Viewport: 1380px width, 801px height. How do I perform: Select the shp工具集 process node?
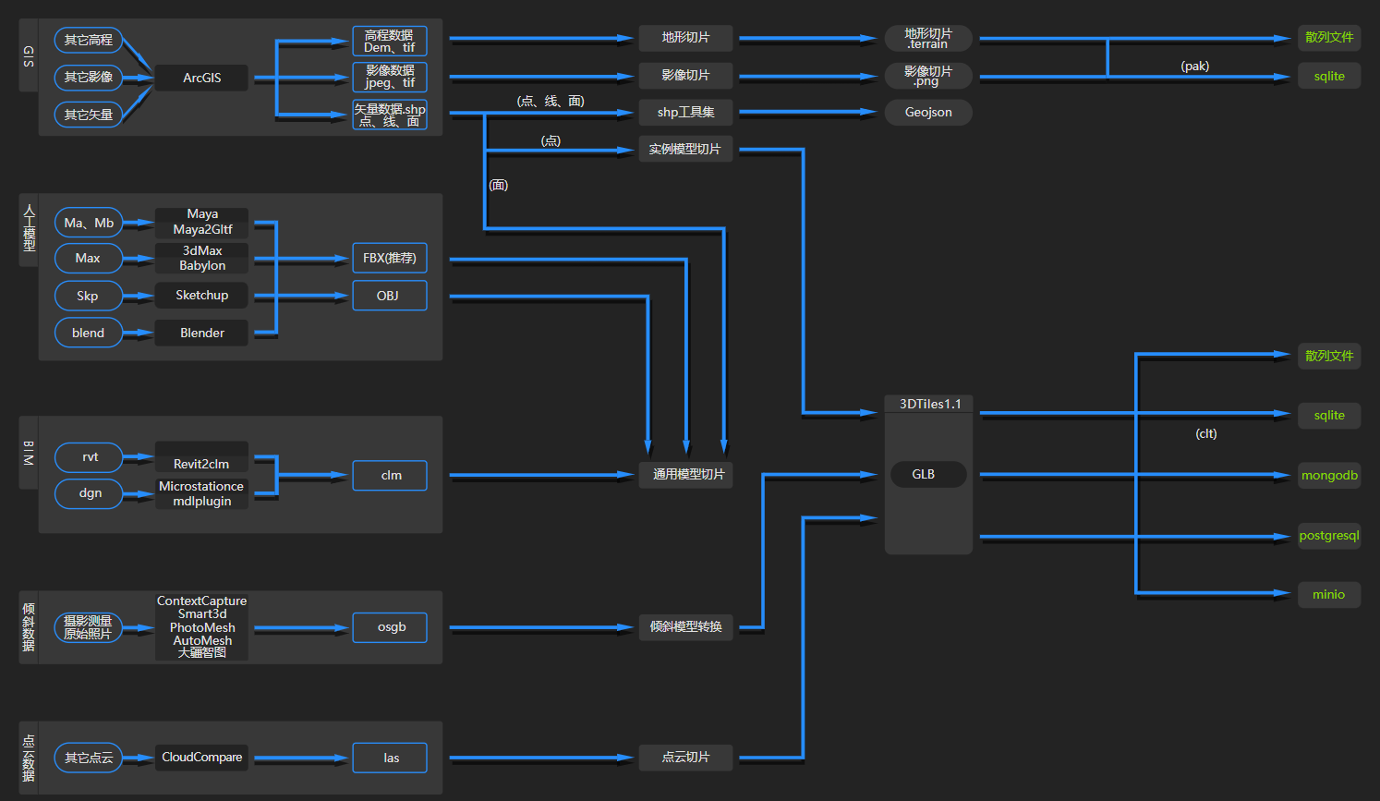[685, 112]
